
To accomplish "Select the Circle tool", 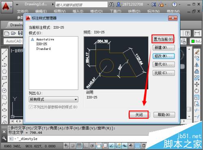I will pos(4,91).
